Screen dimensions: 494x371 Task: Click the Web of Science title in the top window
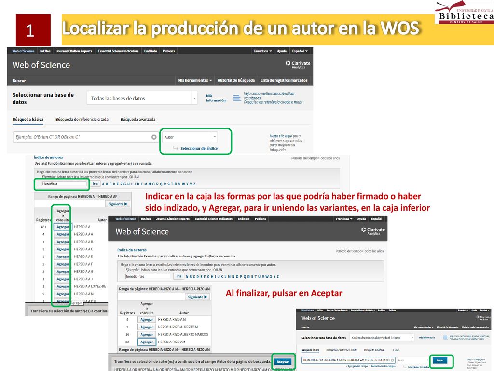click(x=41, y=65)
